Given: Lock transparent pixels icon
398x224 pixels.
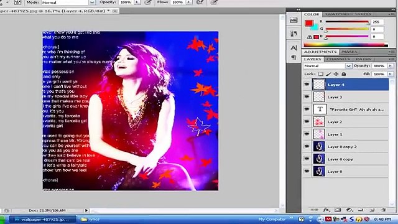Looking at the screenshot, I should pyautogui.click(x=321, y=74).
